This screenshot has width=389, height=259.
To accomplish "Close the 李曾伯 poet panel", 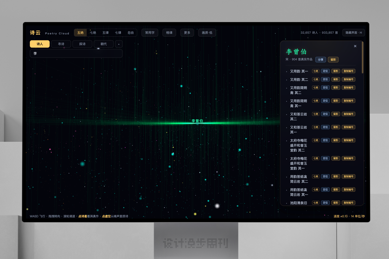I will point(355,46).
